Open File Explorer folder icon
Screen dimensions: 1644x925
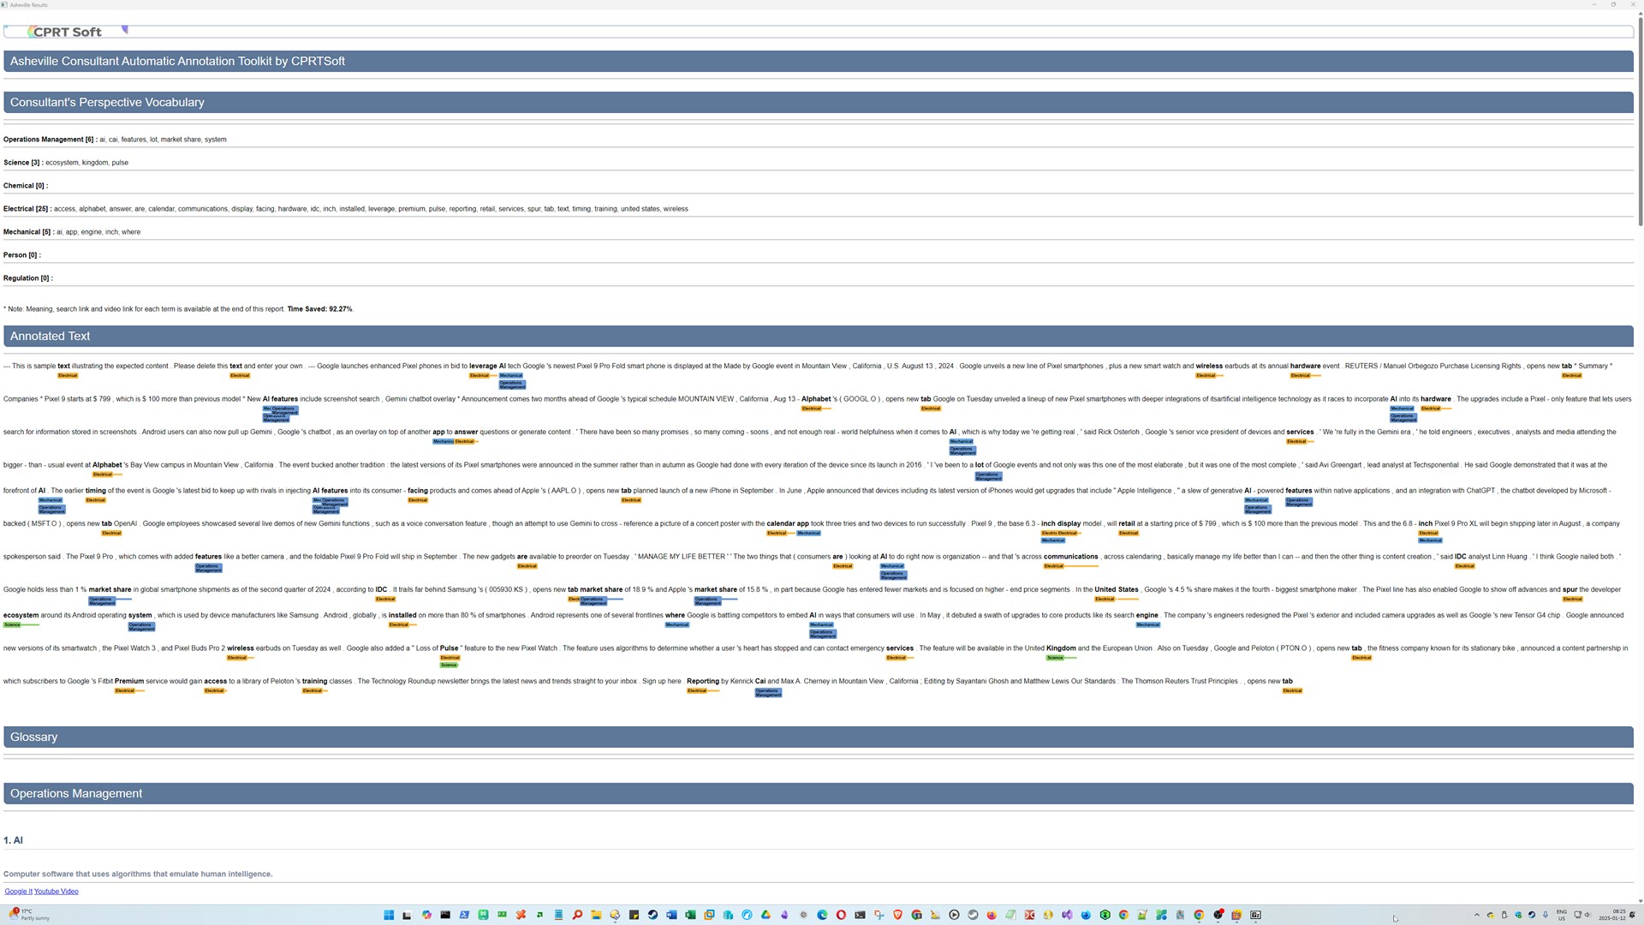[x=596, y=915]
